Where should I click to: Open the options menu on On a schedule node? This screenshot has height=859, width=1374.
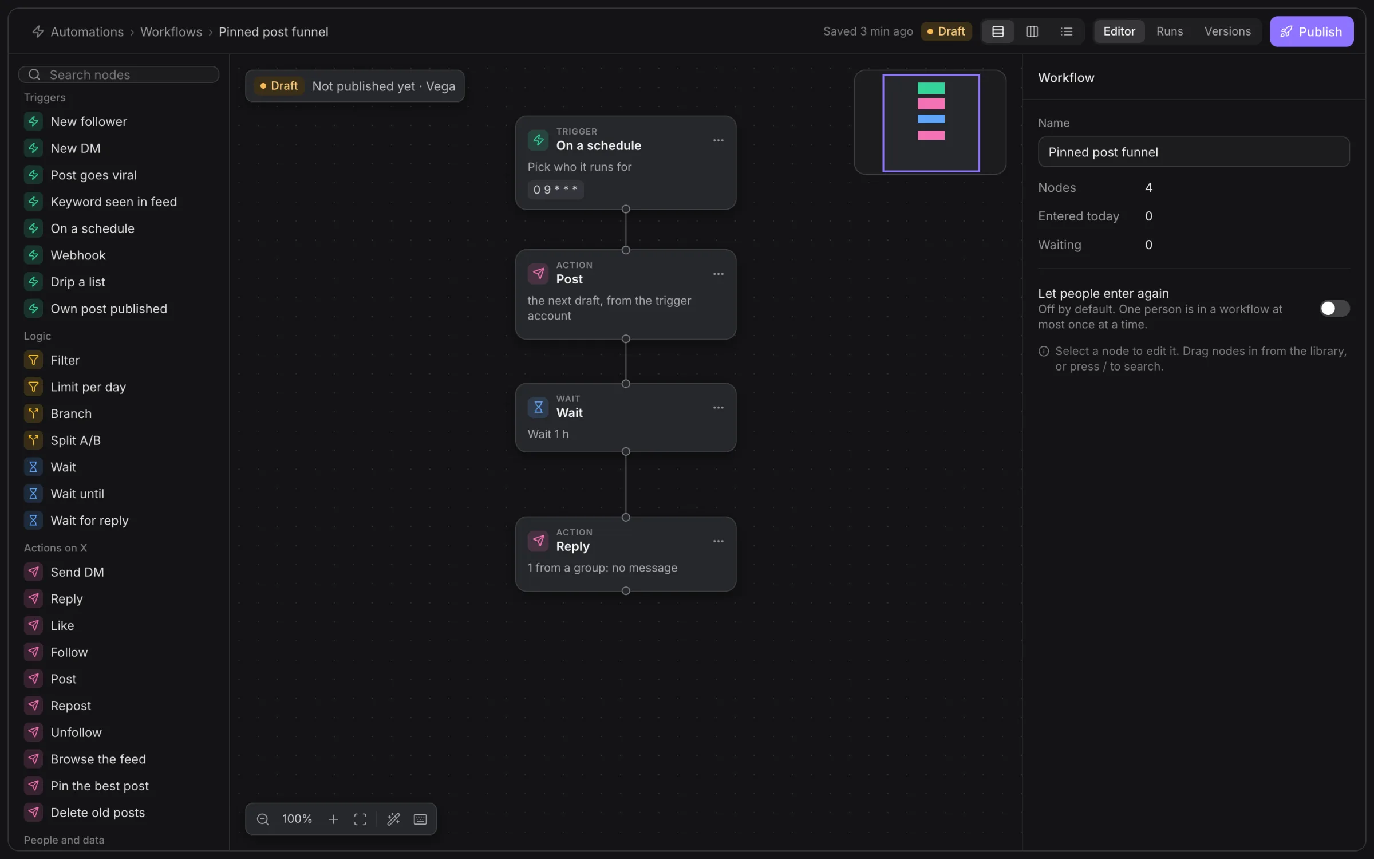[x=718, y=140]
